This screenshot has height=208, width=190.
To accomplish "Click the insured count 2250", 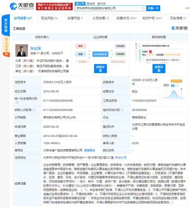I will 135,143.
